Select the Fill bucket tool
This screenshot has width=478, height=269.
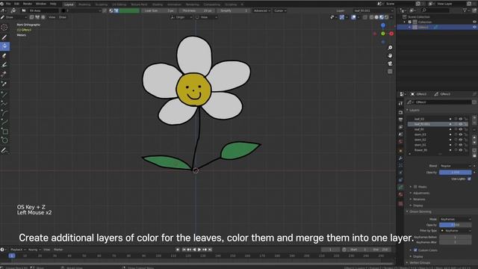[x=4, y=46]
